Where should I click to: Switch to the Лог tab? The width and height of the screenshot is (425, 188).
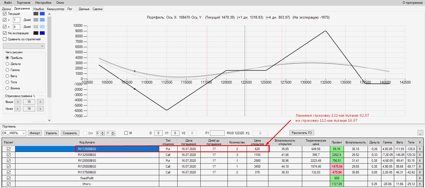click(70, 9)
